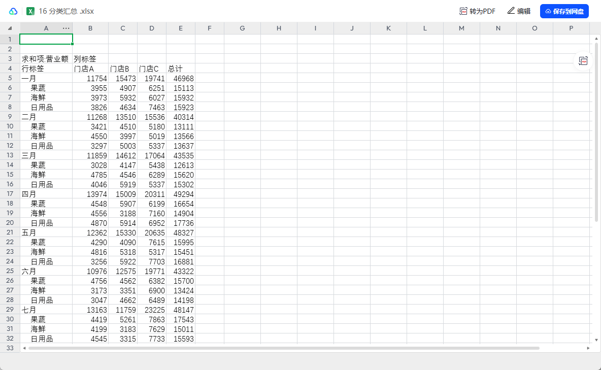Click the PDF icon next to 转为PDF
Image resolution: width=601 pixels, height=370 pixels.
pos(463,11)
